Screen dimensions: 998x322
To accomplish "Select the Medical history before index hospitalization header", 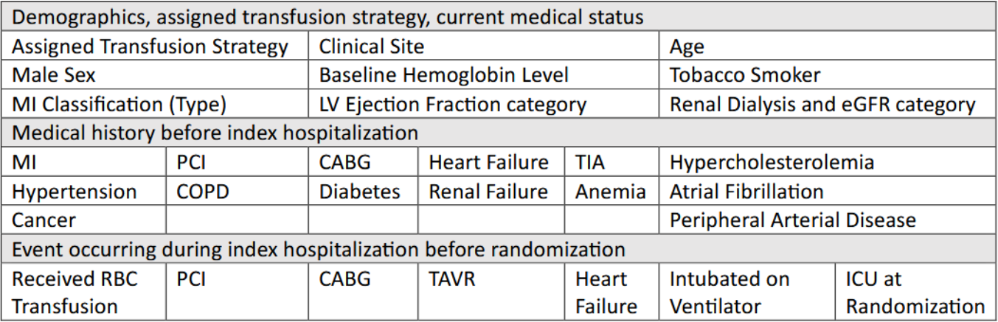I will click(499, 133).
